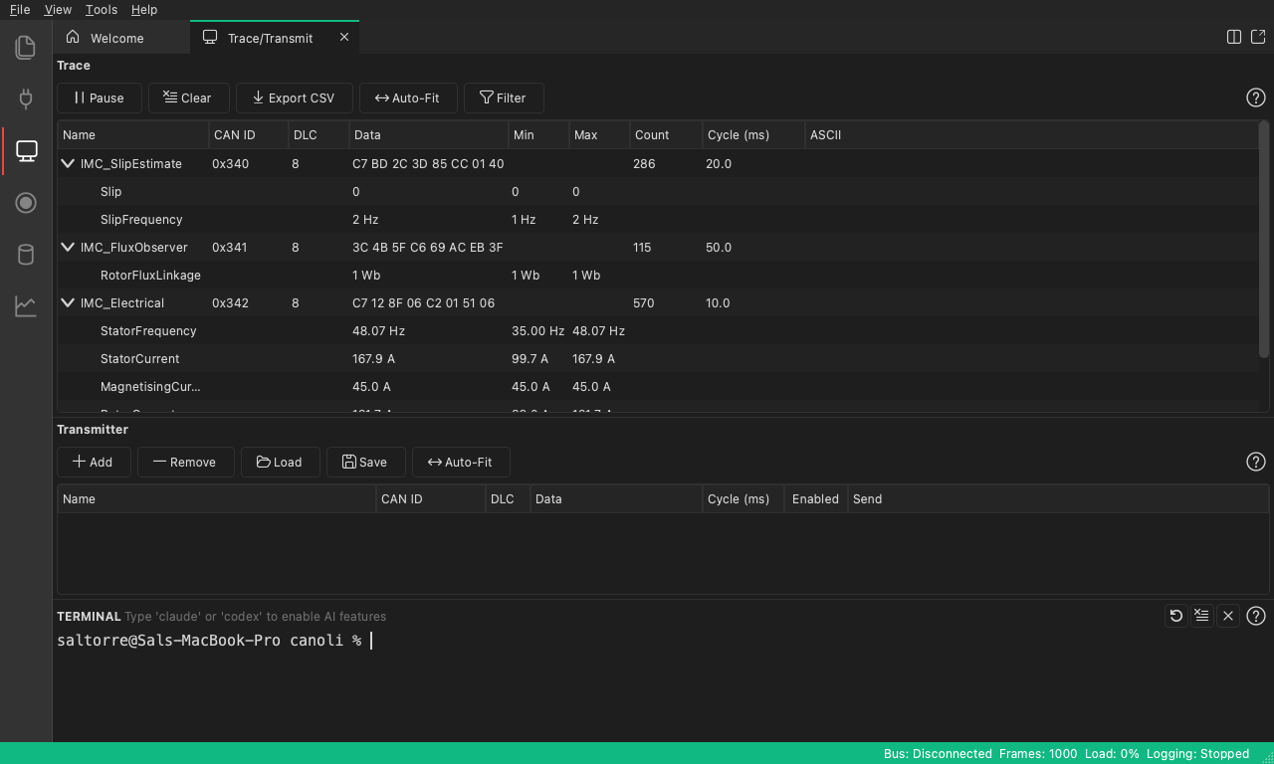Viewport: 1274px width, 764px height.
Task: Click the plug connection icon in sidebar
Action: point(26,98)
